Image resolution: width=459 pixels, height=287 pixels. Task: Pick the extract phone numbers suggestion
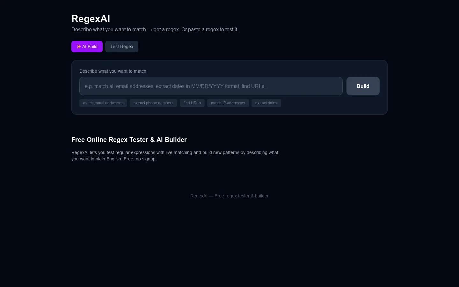click(x=153, y=103)
